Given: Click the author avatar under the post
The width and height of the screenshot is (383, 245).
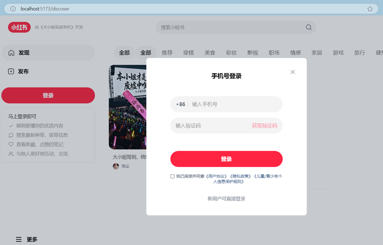Looking at the screenshot, I should point(116,166).
